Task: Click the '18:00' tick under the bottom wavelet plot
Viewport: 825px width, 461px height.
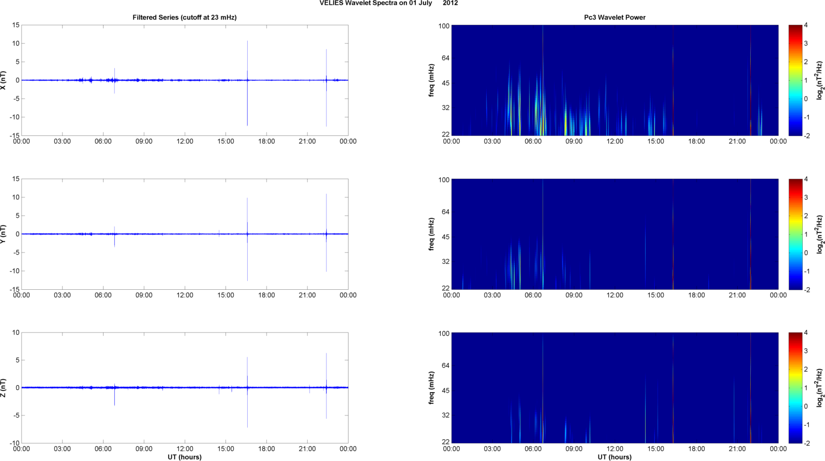Action: pyautogui.click(x=697, y=449)
